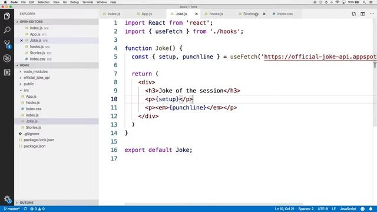Switch to the App.js tab
377x212 pixels.
[147, 14]
